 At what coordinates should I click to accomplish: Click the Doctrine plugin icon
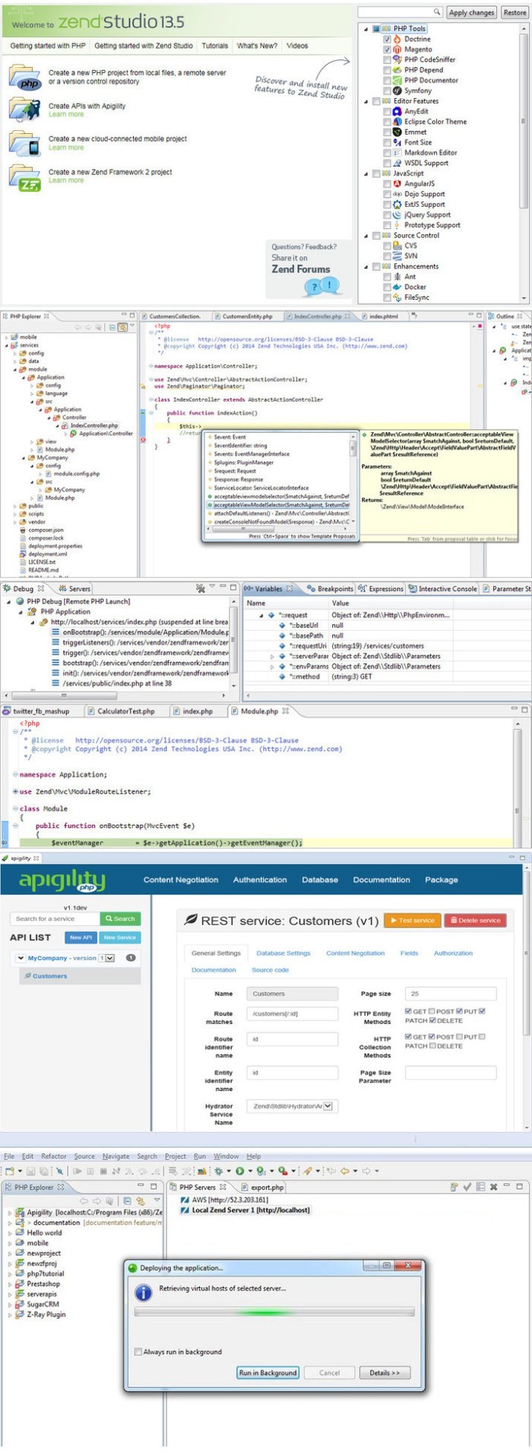(397, 39)
